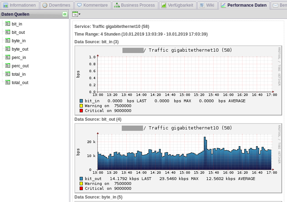Open the Verfügbarkeit tab
Image resolution: width=287 pixels, height=202 pixels.
point(177,5)
